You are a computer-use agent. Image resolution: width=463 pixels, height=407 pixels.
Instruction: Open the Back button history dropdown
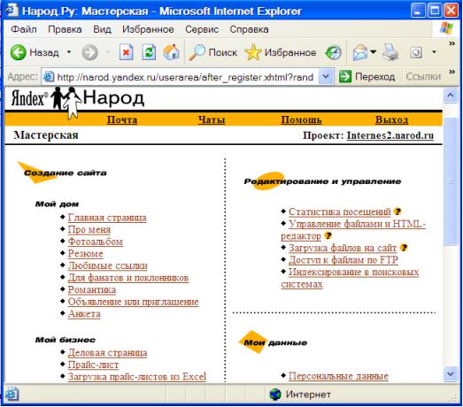tap(69, 52)
